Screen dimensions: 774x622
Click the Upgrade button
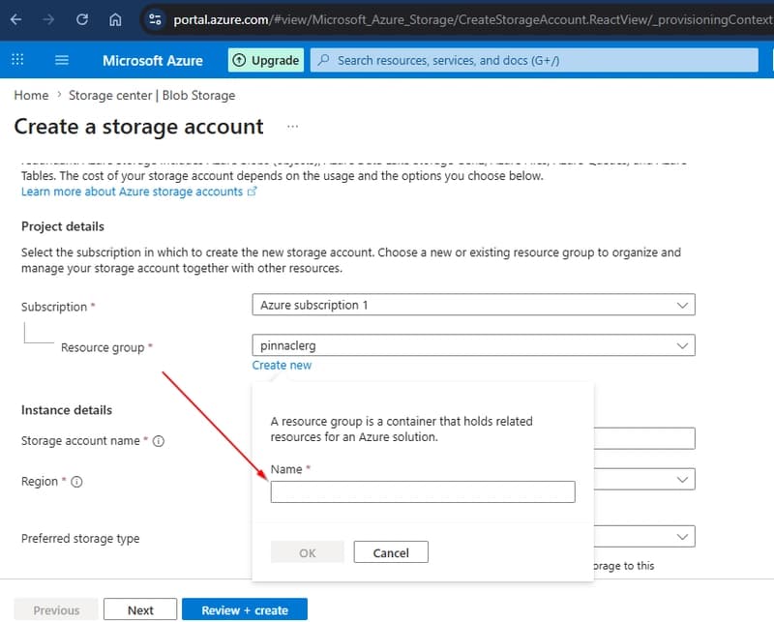coord(265,60)
